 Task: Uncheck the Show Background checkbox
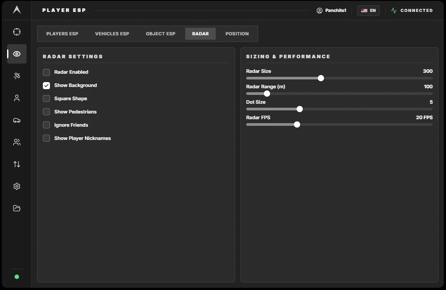click(x=46, y=86)
